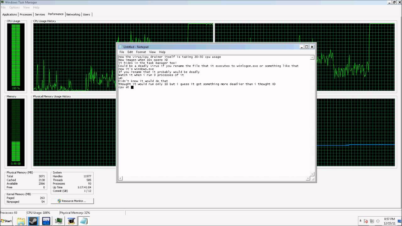Switch to the Services tab
This screenshot has height=226, width=402.
(40, 14)
